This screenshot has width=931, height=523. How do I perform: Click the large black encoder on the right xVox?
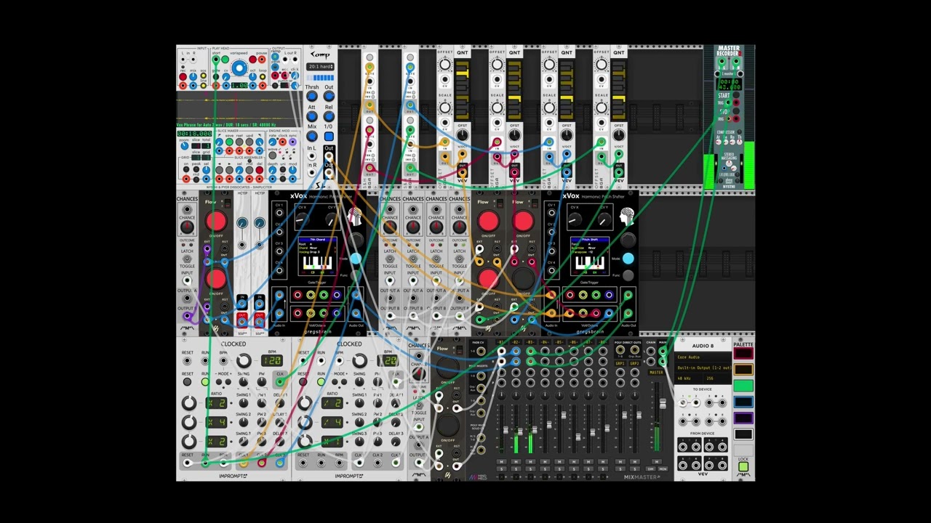point(628,240)
